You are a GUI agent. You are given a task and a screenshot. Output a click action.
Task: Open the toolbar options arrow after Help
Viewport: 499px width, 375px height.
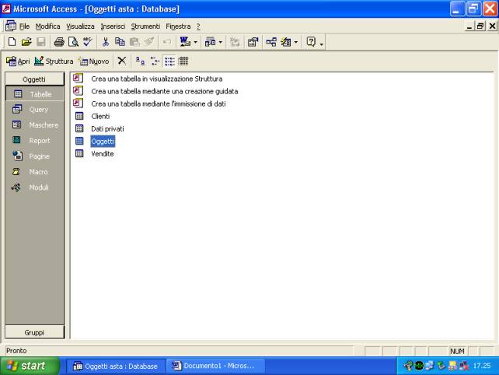(322, 44)
